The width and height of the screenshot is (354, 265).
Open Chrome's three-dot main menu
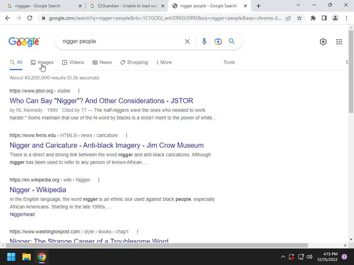point(346,18)
